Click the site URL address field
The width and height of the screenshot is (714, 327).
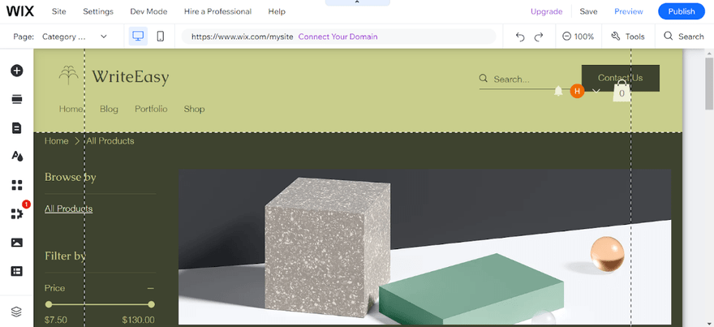point(338,37)
